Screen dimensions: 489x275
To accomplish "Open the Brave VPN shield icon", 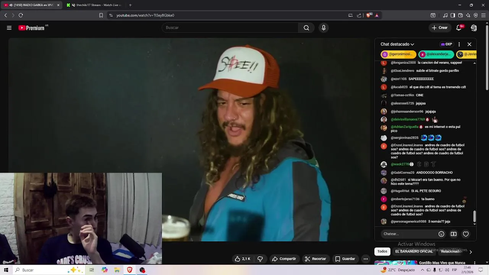I will 476,15.
